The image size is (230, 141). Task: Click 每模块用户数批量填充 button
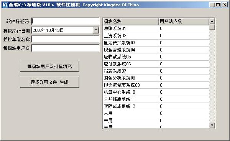(49, 66)
